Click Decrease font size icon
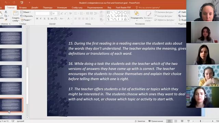The height and width of the screenshot is (123, 219). pyautogui.click(x=65, y=13)
